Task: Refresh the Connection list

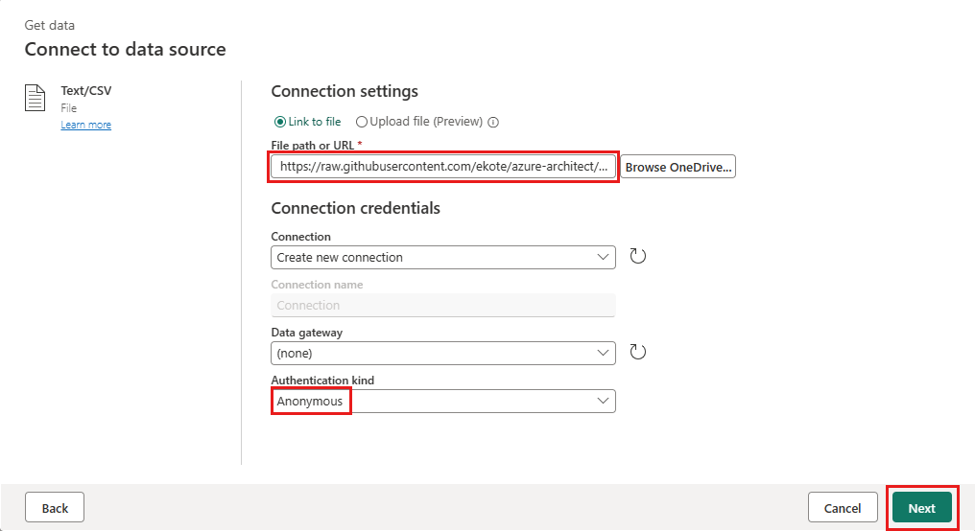Action: tap(638, 257)
